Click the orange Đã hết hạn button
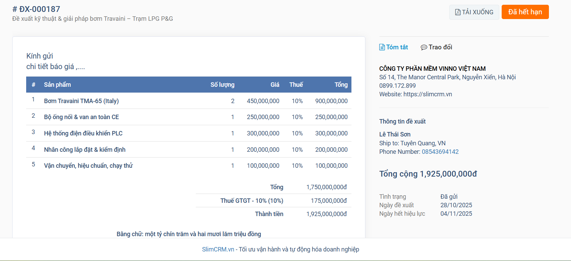Image resolution: width=571 pixels, height=261 pixels. click(x=525, y=12)
